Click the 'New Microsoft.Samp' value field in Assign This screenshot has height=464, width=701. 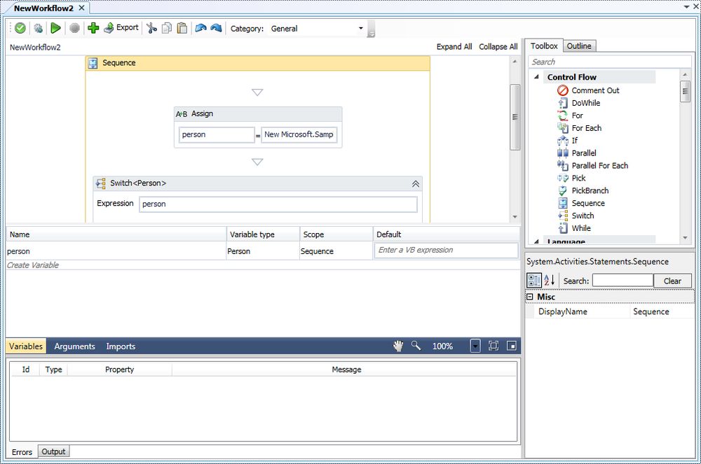[x=299, y=134]
